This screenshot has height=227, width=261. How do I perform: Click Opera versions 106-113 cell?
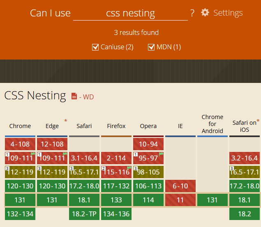[x=148, y=186]
